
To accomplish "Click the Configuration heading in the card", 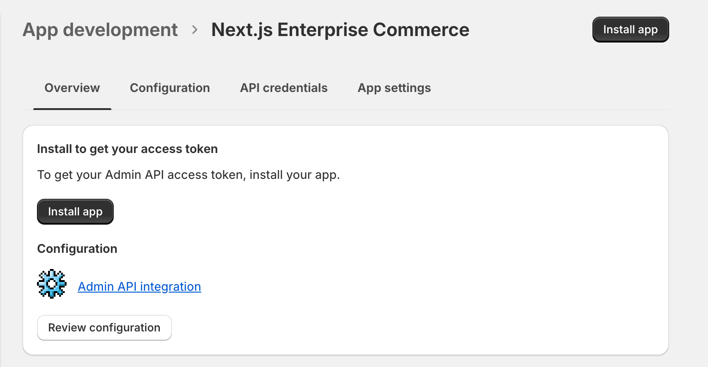I will pos(77,249).
